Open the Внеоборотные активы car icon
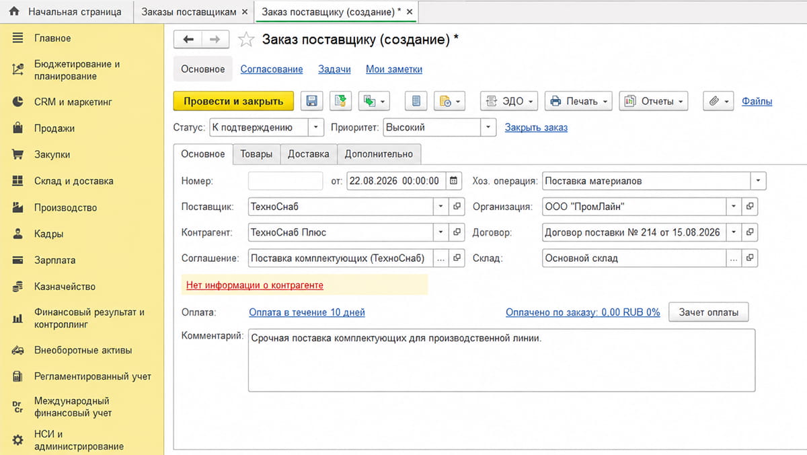Image resolution: width=807 pixels, height=455 pixels. pyautogui.click(x=18, y=351)
